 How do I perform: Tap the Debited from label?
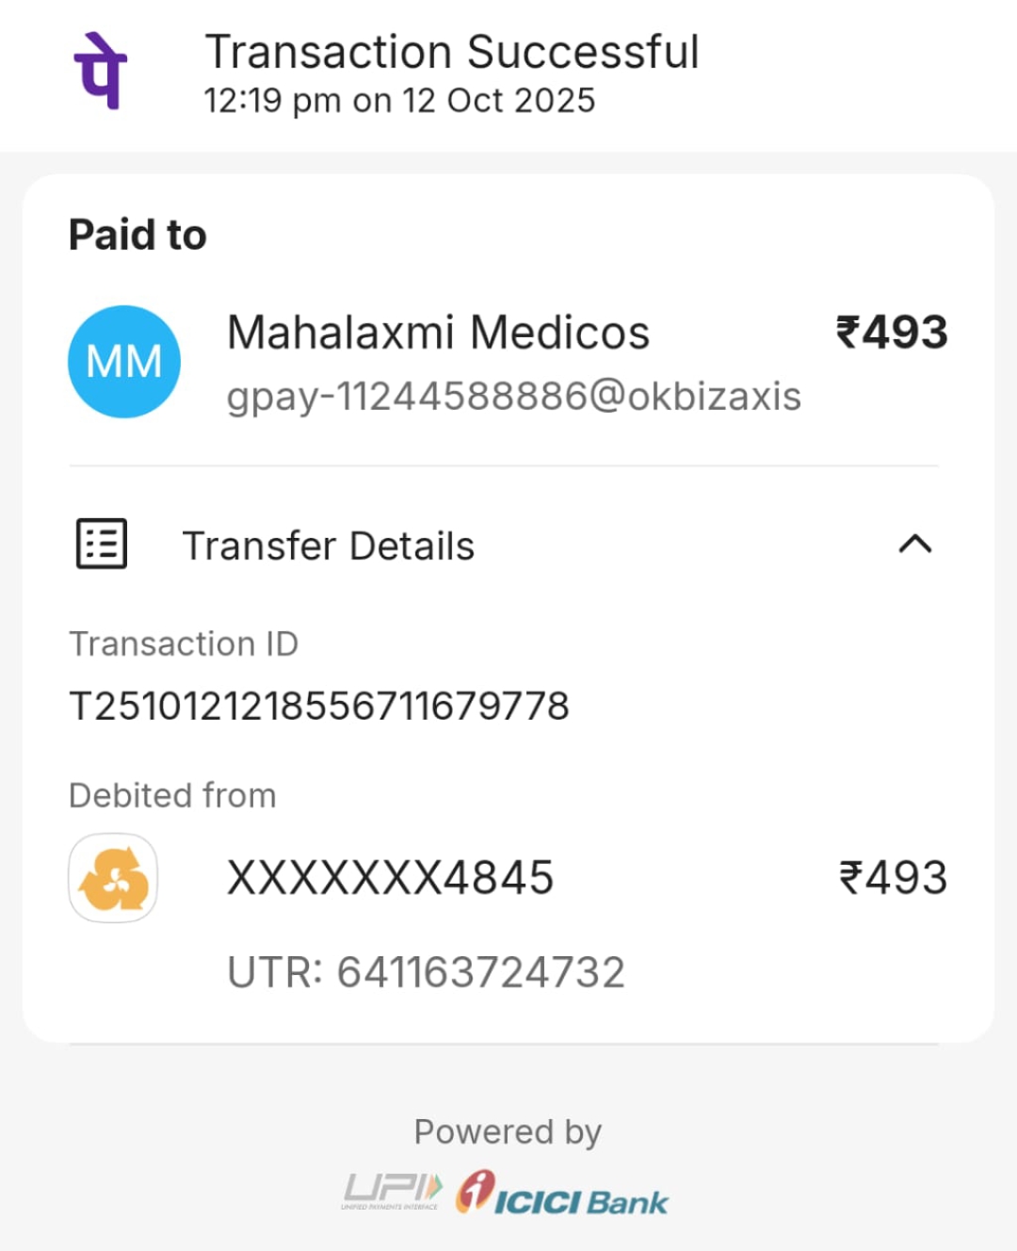[x=172, y=796]
